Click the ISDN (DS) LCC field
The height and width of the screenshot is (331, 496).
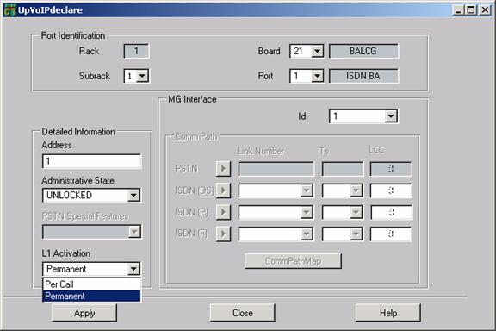[x=391, y=190]
